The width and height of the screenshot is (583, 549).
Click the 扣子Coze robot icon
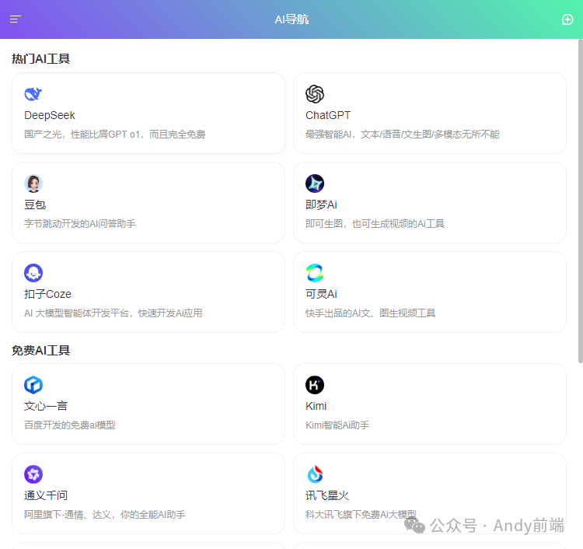click(33, 273)
